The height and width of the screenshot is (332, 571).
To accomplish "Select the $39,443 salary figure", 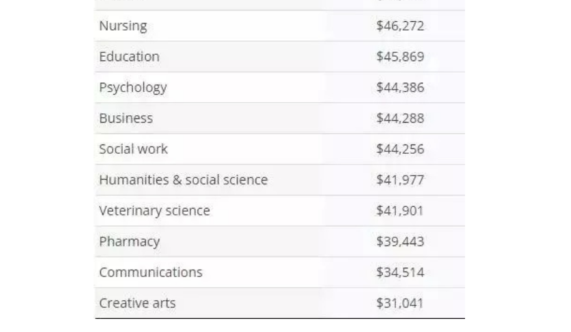I will pos(400,242).
